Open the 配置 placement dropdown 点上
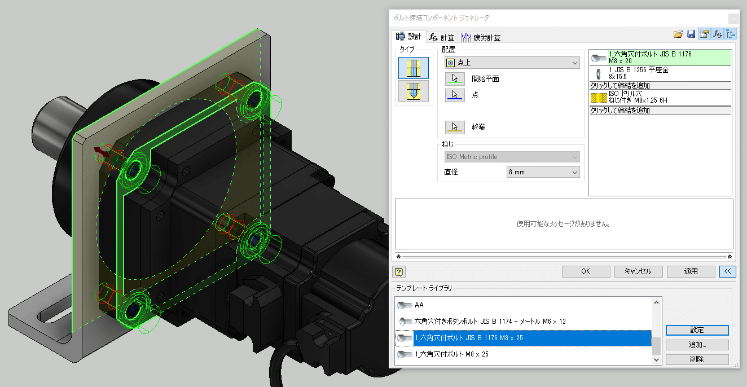747x387 pixels. (x=512, y=63)
